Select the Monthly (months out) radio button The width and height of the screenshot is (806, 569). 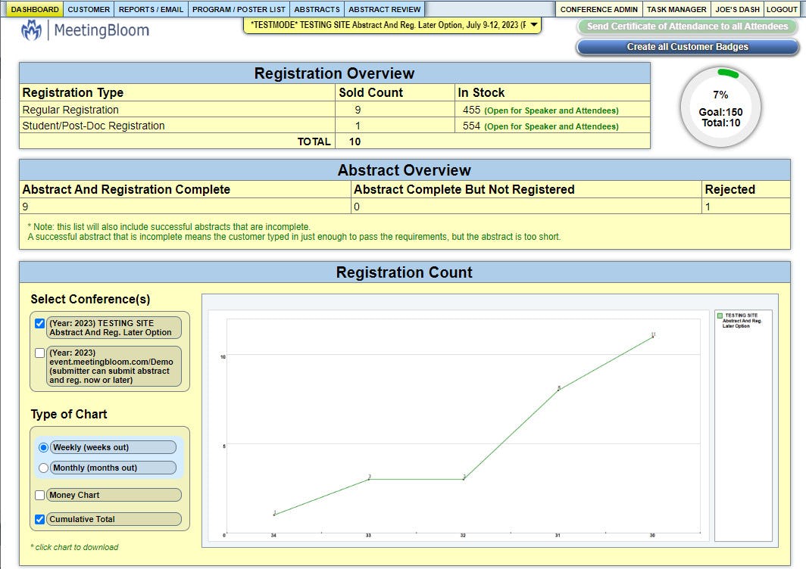43,468
